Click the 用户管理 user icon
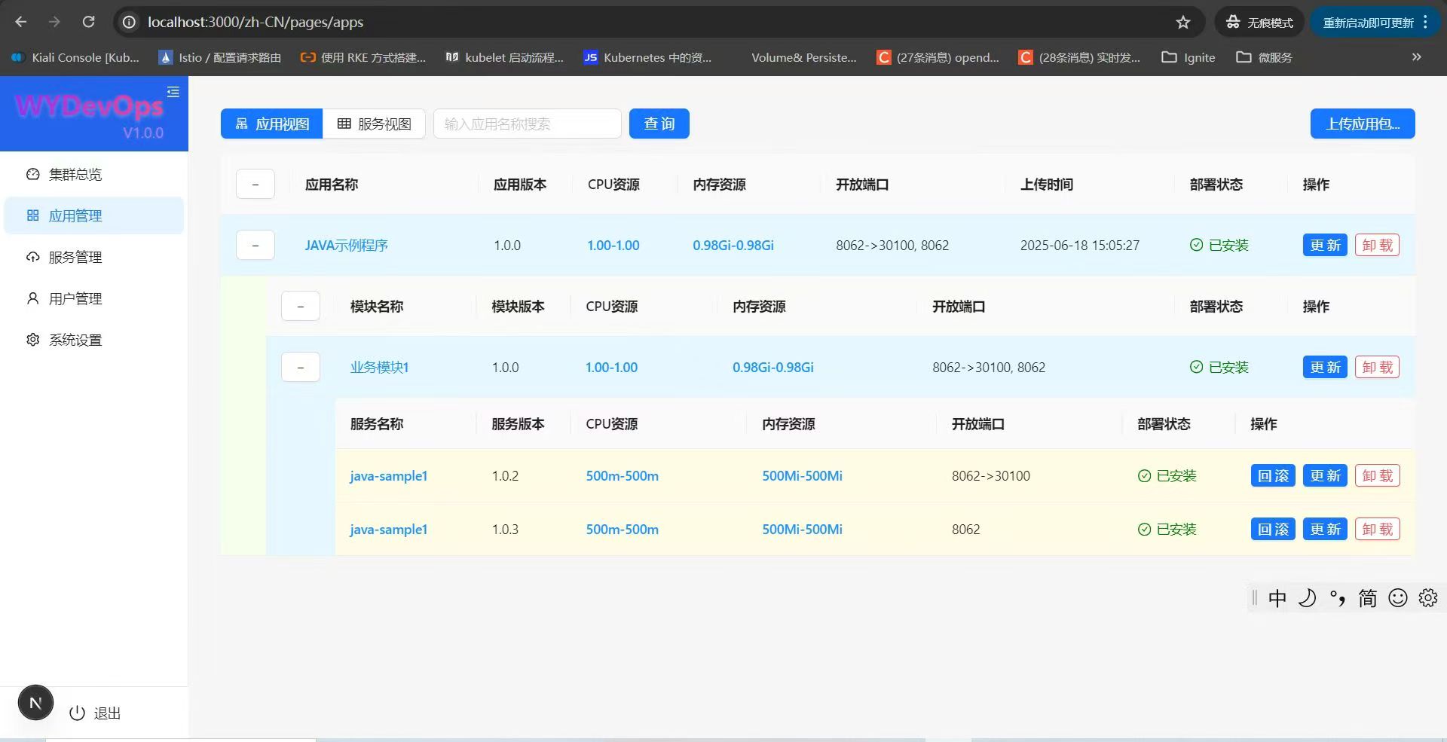The width and height of the screenshot is (1447, 742). click(x=32, y=298)
